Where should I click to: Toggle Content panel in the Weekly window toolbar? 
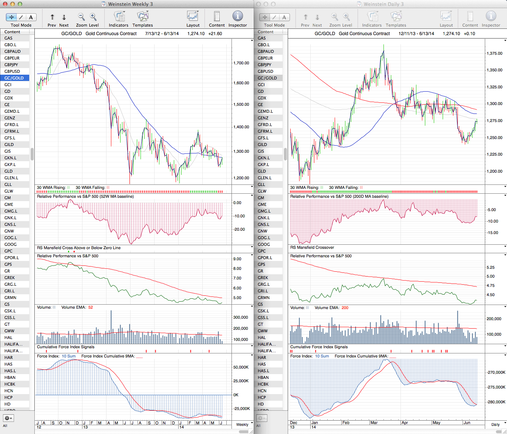(x=217, y=17)
